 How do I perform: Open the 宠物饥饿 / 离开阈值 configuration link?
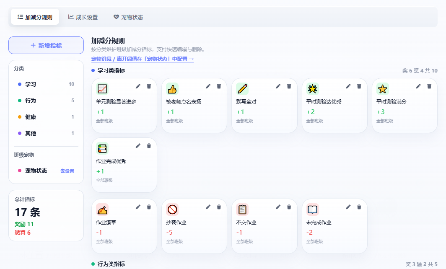click(143, 59)
